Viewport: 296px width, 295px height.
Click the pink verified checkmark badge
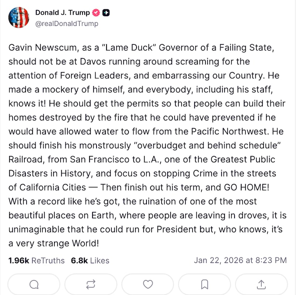[95, 12]
